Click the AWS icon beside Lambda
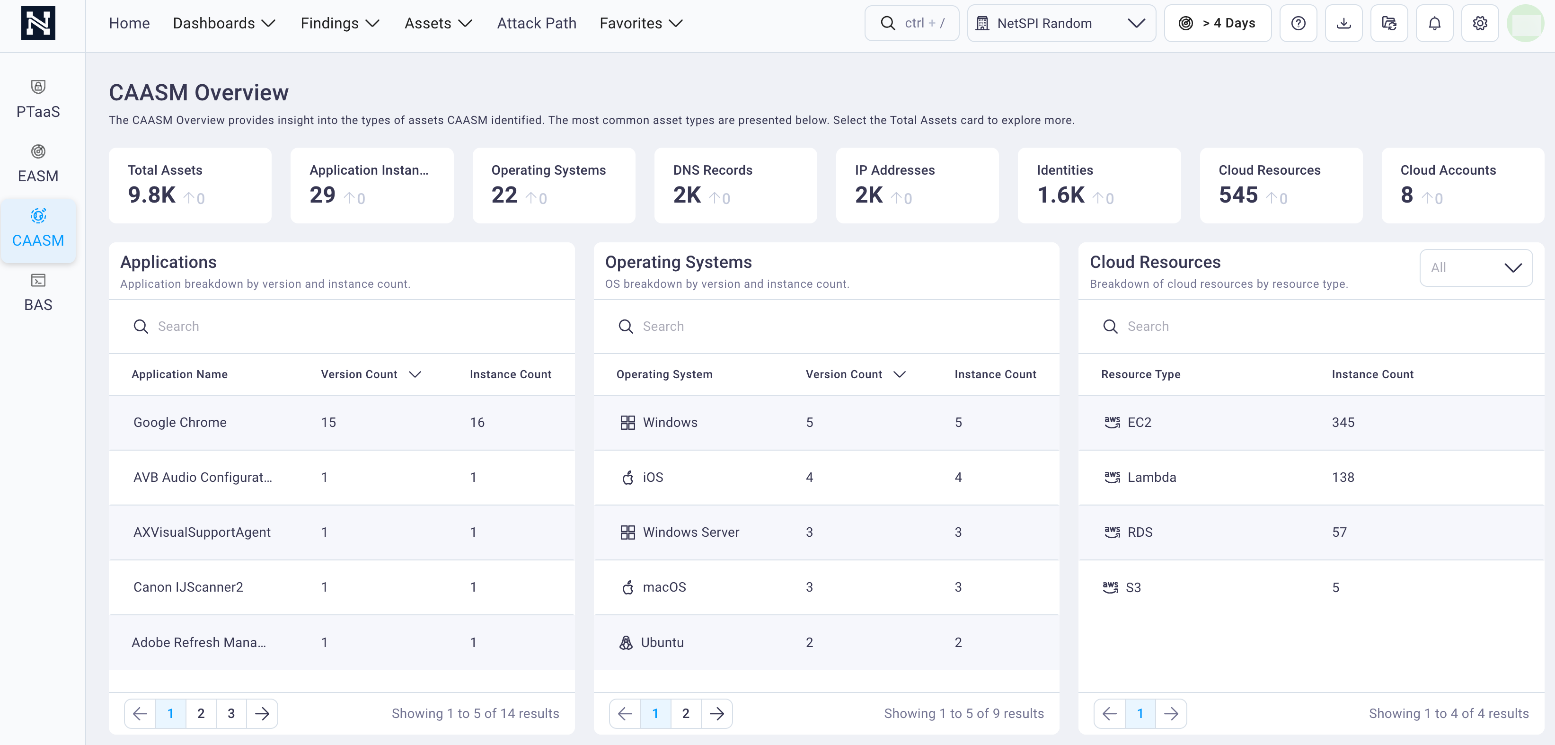This screenshot has width=1555, height=745. point(1112,477)
